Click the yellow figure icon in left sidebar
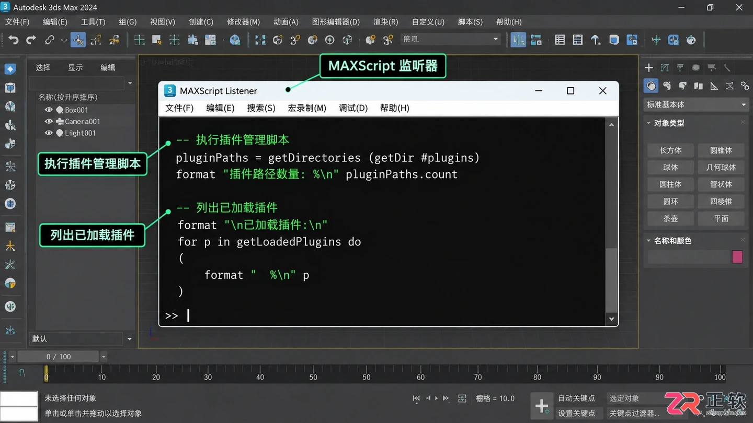Image resolution: width=753 pixels, height=423 pixels. (10, 246)
